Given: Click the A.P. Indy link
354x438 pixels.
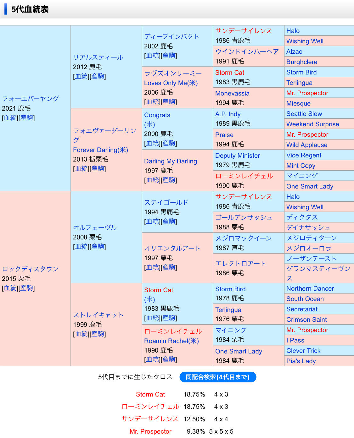Looking at the screenshot, I should tap(228, 114).
